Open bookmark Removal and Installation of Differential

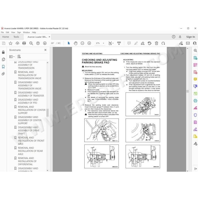pyautogui.click(x=27, y=161)
